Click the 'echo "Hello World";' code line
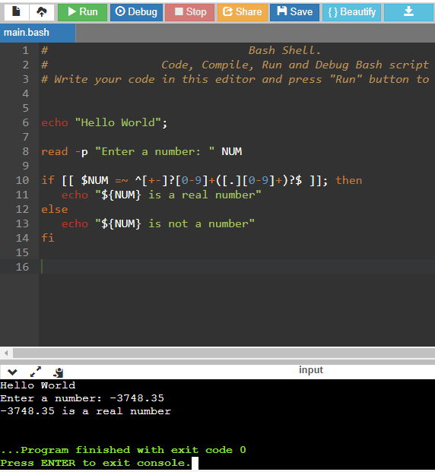The height and width of the screenshot is (472, 435). click(104, 122)
